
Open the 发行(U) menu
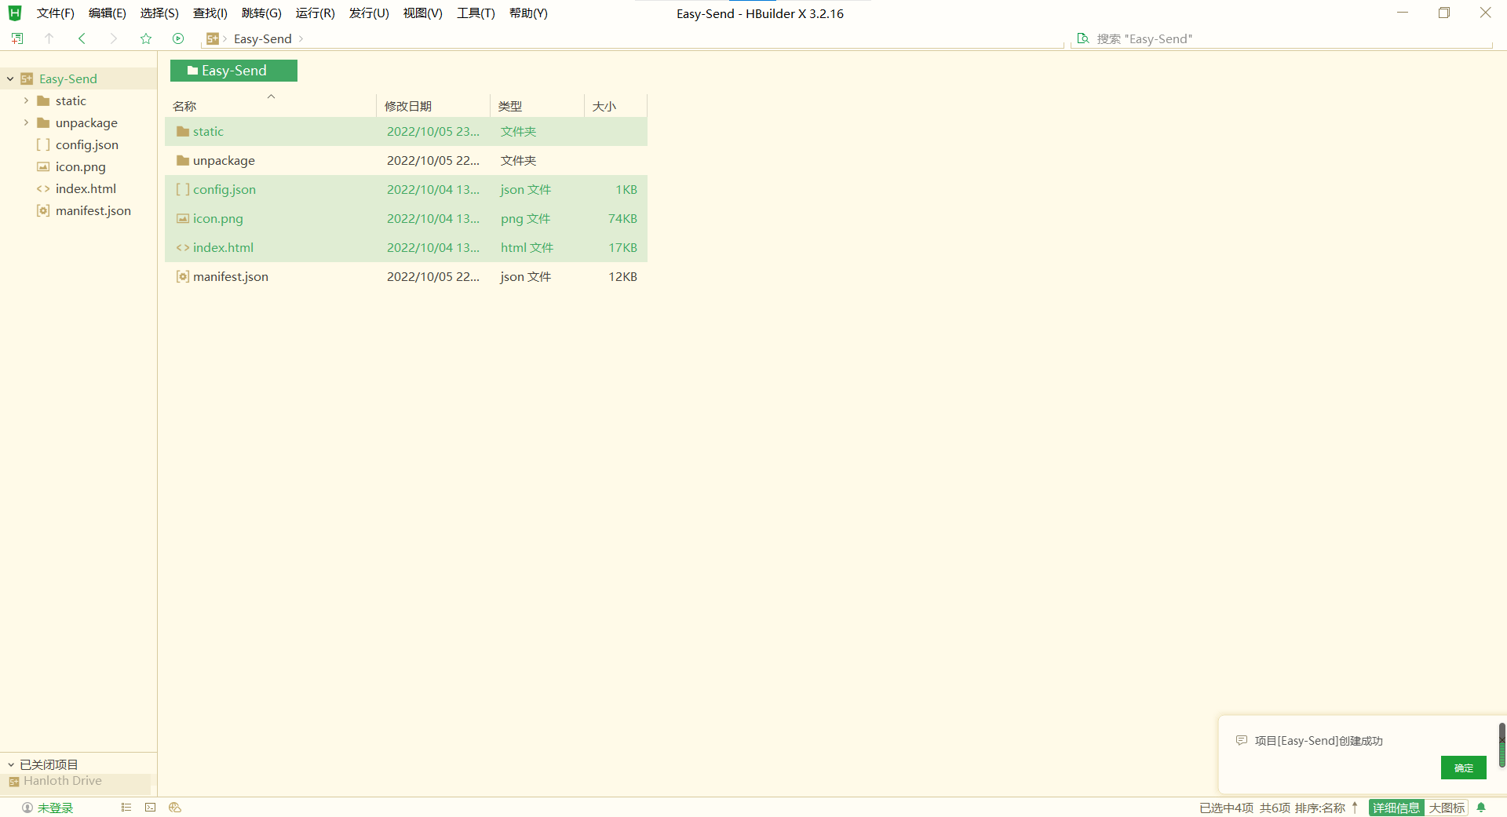pos(369,13)
